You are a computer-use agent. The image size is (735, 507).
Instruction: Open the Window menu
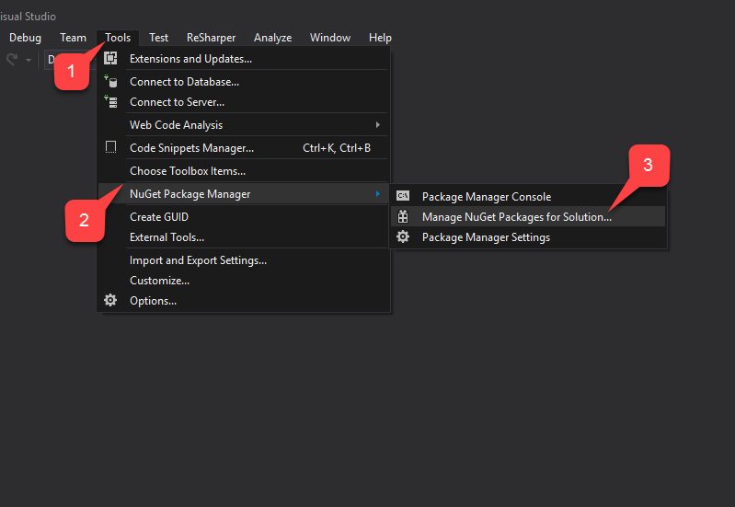click(330, 38)
